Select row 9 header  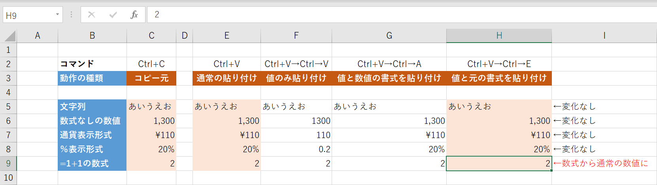click(x=8, y=163)
